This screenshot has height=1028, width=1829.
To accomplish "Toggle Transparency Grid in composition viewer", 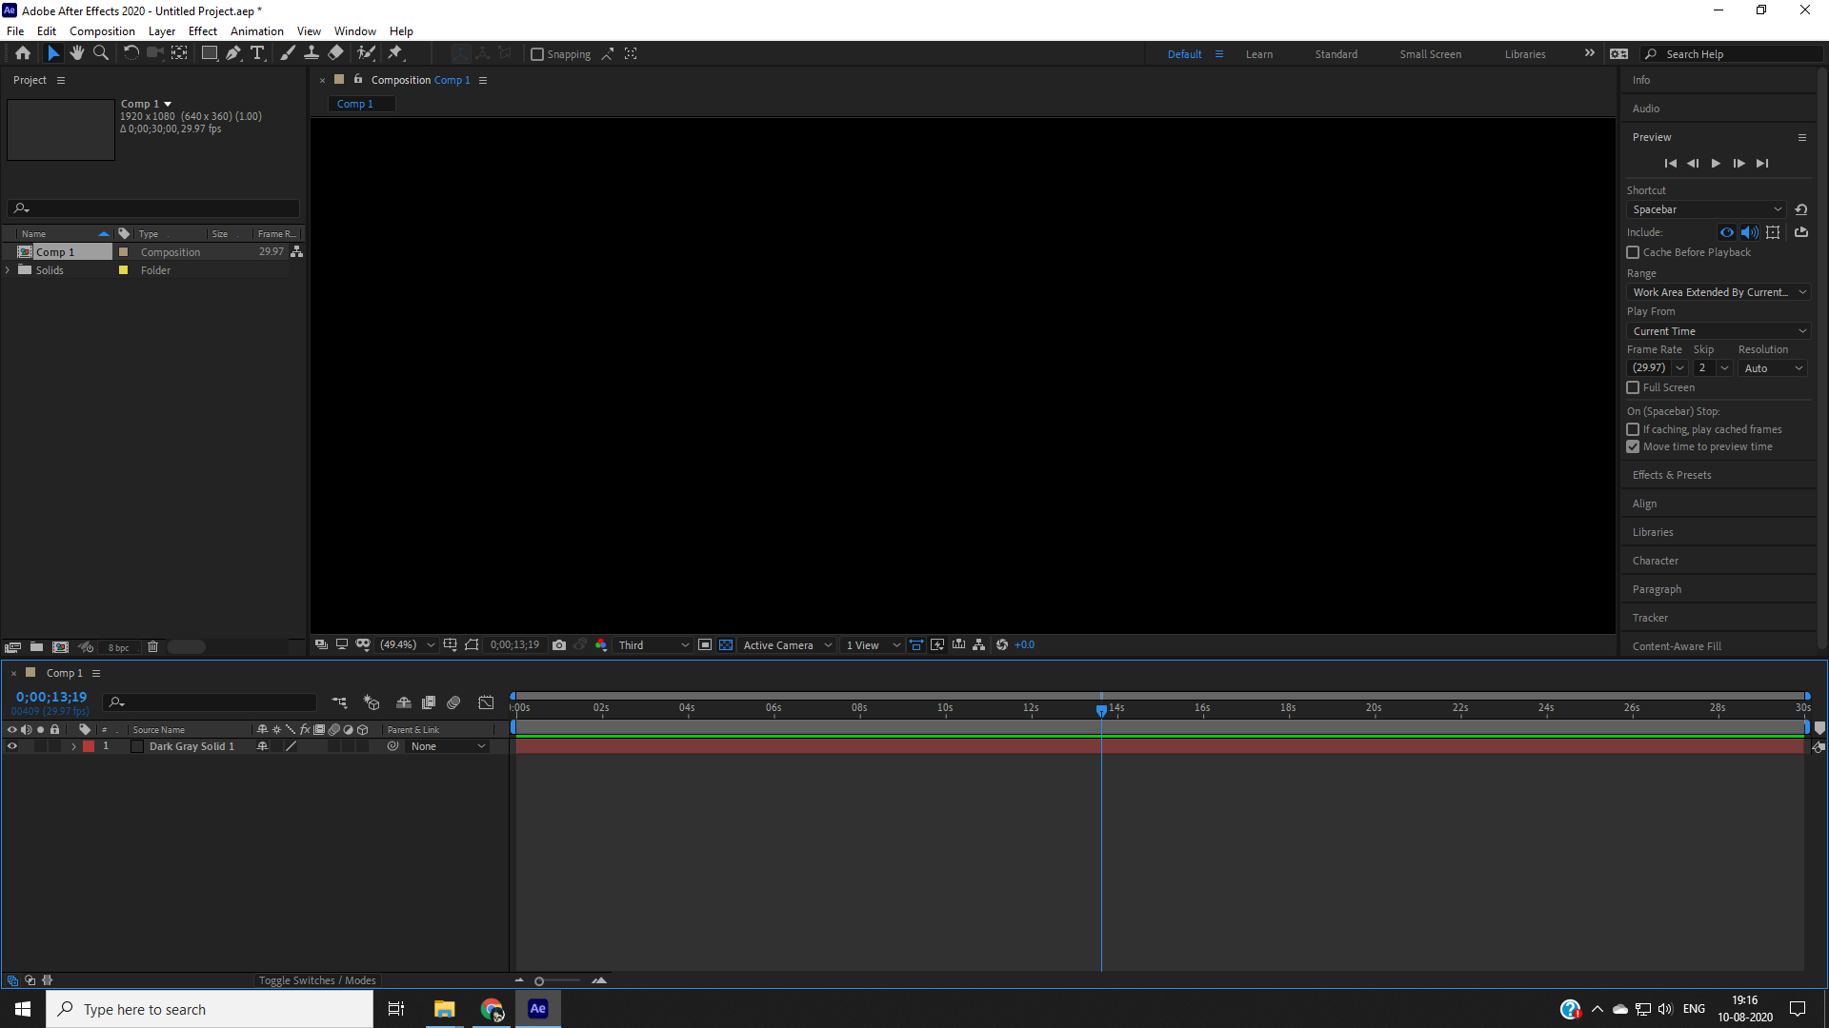I will coord(726,644).
